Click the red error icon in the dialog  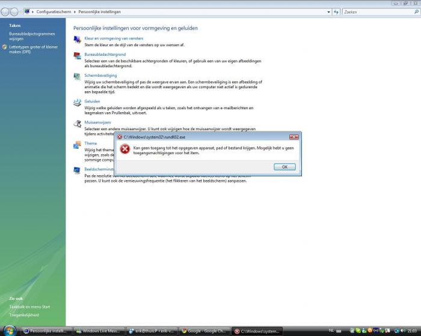click(125, 149)
